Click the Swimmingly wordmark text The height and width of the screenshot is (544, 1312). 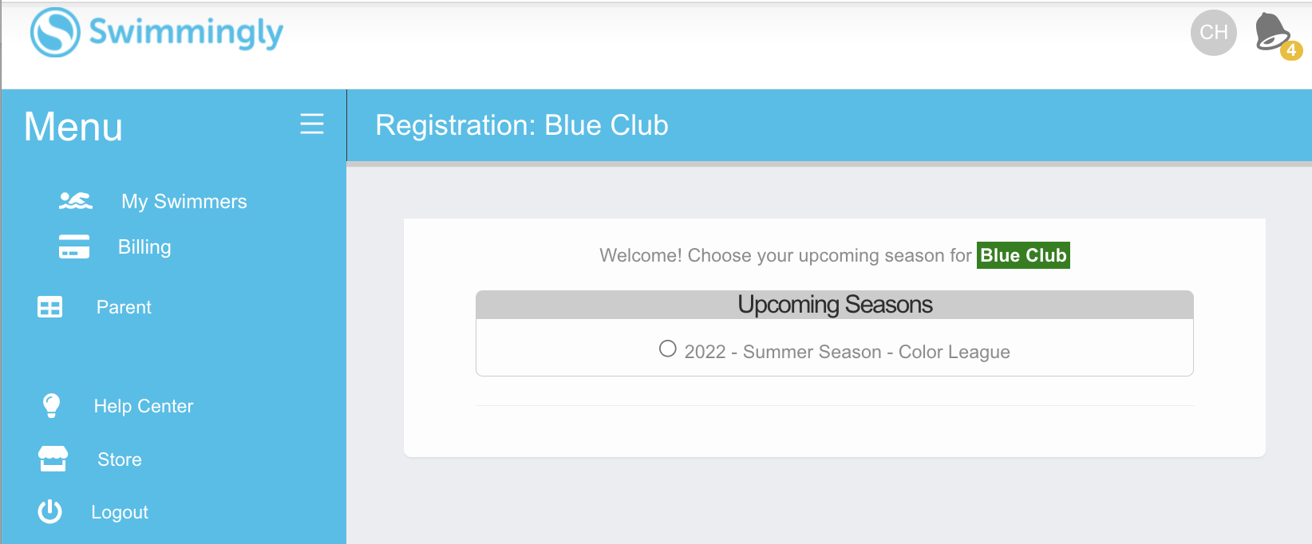tap(186, 33)
